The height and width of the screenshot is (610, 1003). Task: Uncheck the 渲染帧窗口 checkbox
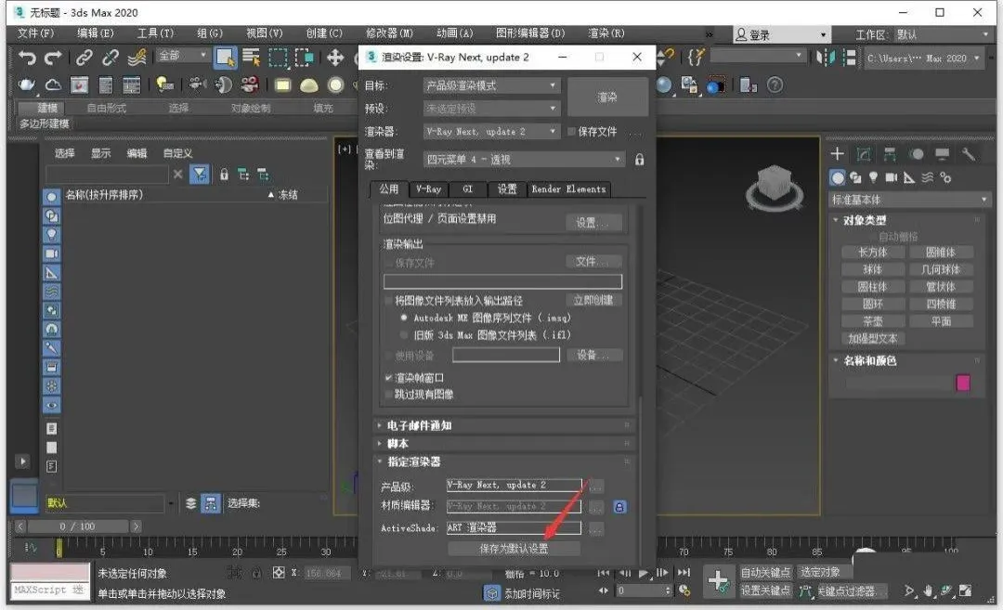point(389,378)
